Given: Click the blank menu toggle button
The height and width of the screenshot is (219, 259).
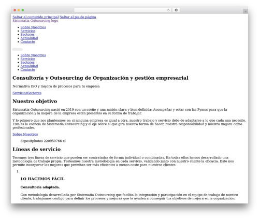Looking at the screenshot, I should [18, 49].
